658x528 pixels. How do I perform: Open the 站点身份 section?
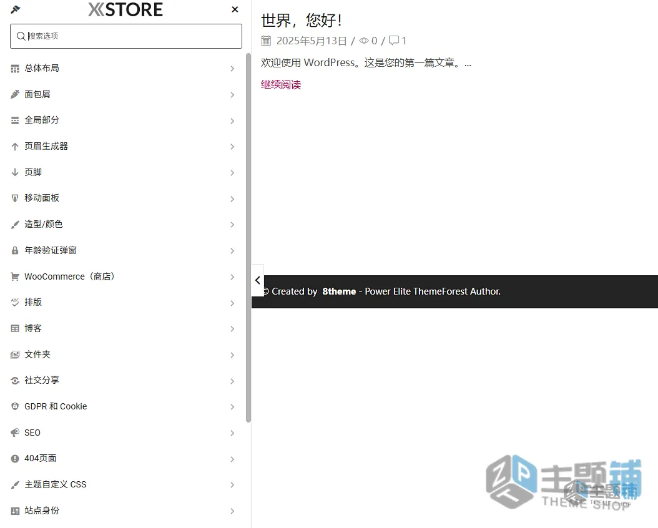click(122, 511)
